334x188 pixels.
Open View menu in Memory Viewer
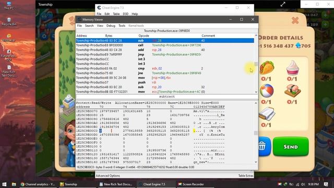(x=100, y=26)
